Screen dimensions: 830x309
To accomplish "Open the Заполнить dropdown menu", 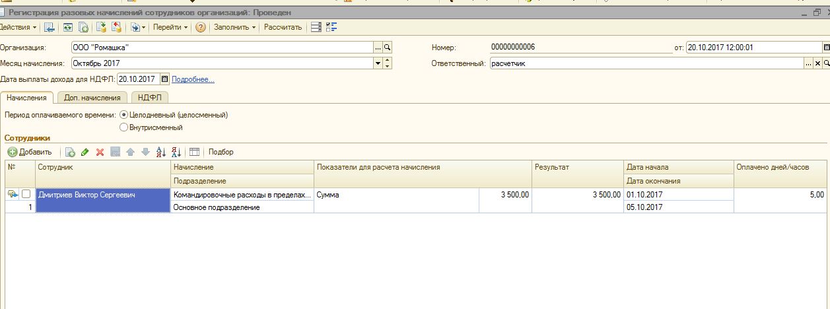I will (235, 27).
